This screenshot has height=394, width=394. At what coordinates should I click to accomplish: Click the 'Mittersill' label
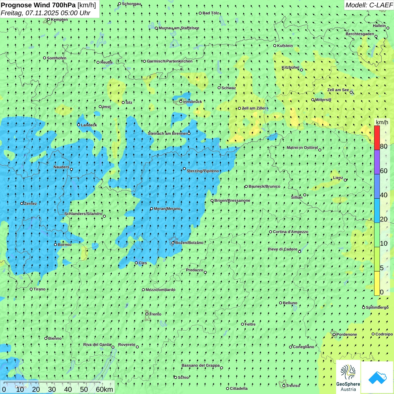pos(323,100)
